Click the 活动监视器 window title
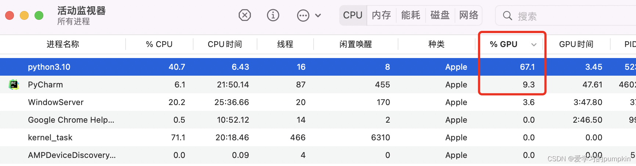636x166 pixels. pos(82,11)
